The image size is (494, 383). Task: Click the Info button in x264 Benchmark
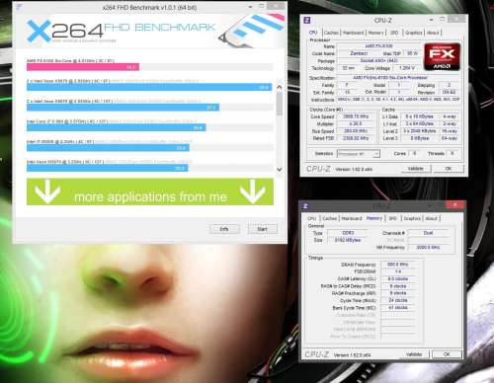pyautogui.click(x=224, y=229)
